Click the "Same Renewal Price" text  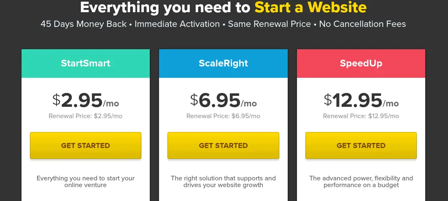[269, 24]
